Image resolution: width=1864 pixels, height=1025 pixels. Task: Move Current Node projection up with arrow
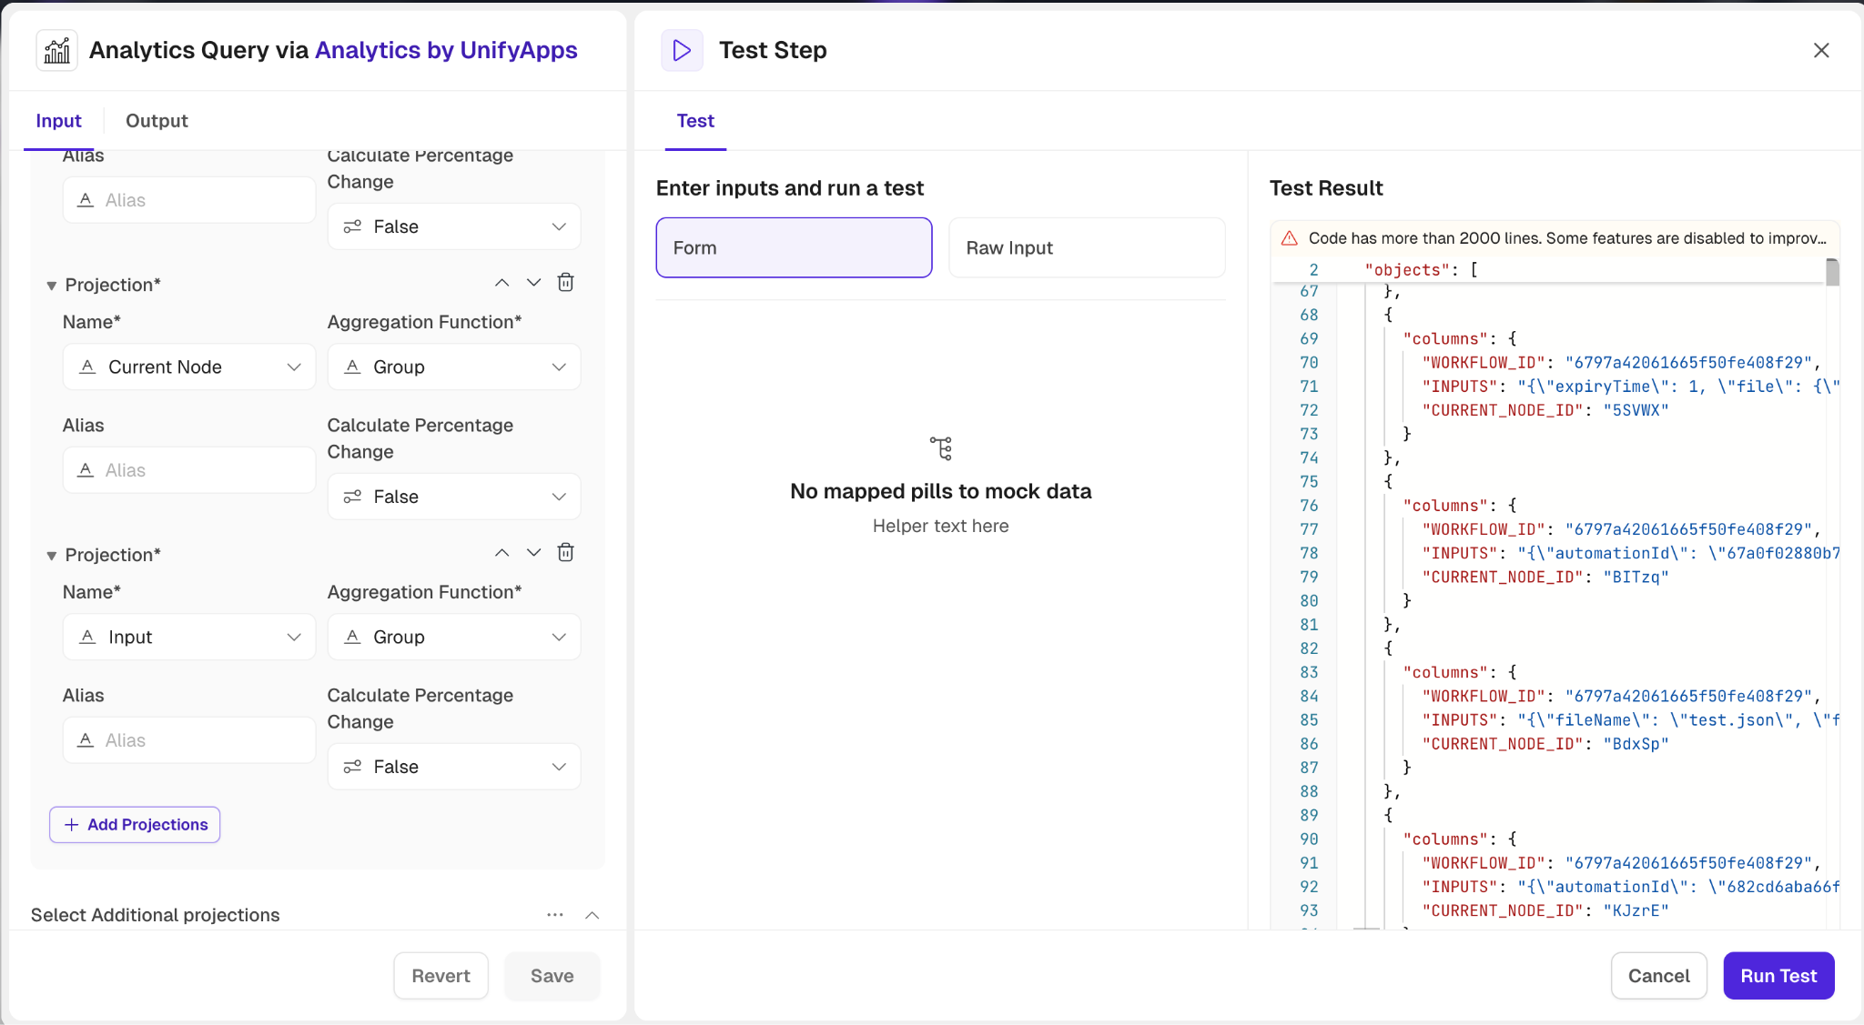click(x=501, y=283)
